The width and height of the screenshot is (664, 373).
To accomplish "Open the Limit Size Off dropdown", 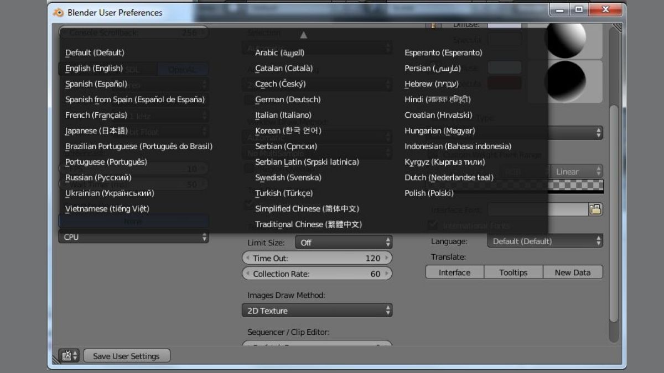I will (344, 243).
